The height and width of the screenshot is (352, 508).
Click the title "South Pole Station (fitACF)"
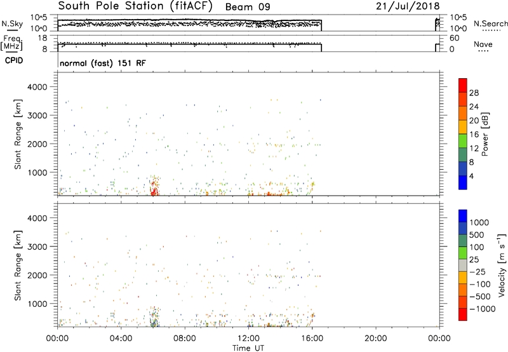[135, 6]
